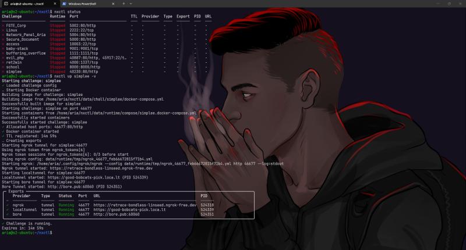This screenshot has height=250, width=466.
Task: Click PID 524318 in the Exports table
Action: [207, 205]
